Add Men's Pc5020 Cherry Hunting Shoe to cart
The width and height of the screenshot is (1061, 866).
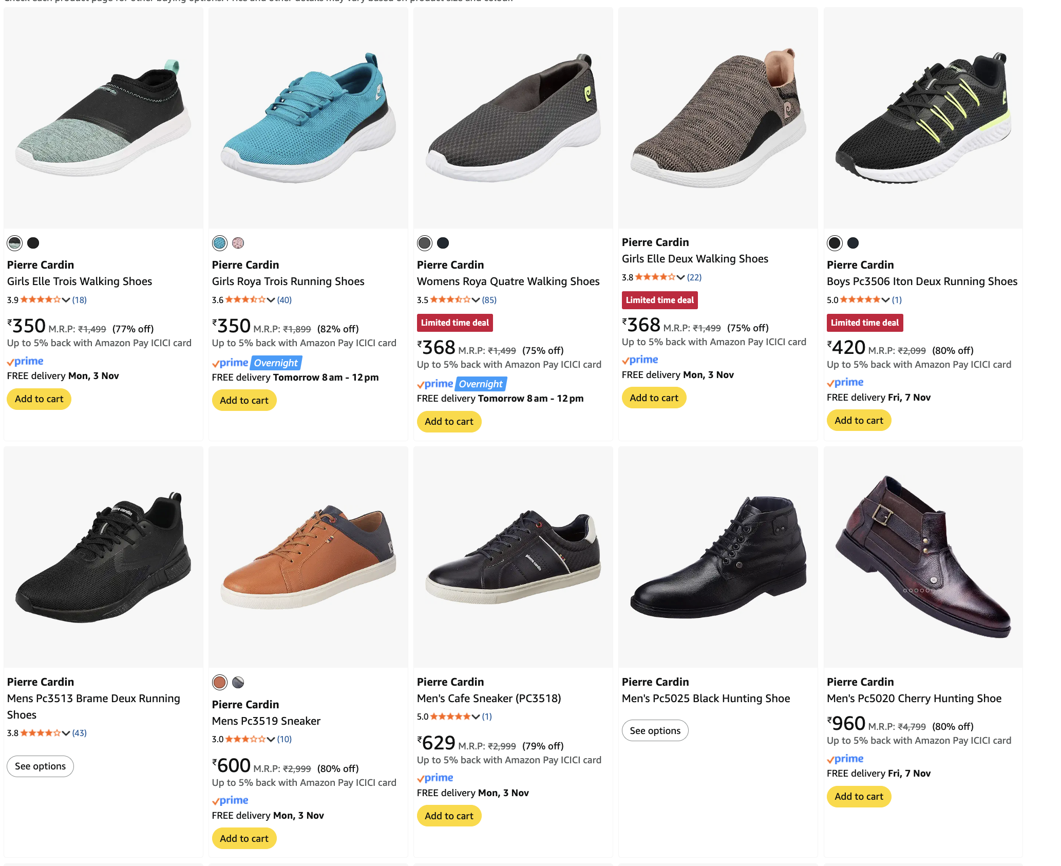click(859, 797)
